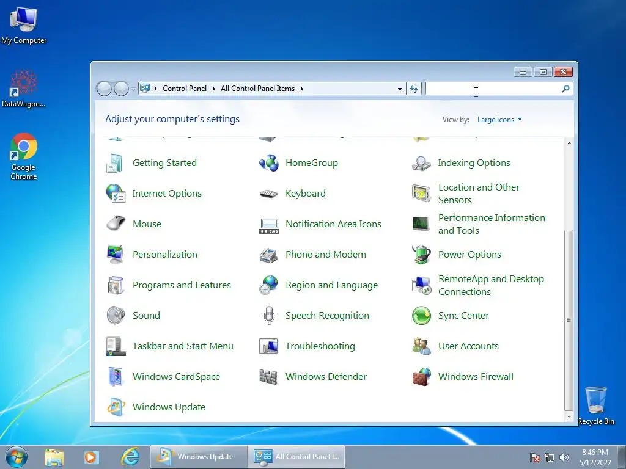Open the HomeGroup globe icon

click(x=269, y=163)
